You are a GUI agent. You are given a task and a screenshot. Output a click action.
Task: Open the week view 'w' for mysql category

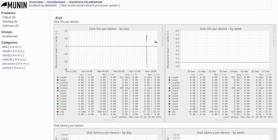pos(16,55)
